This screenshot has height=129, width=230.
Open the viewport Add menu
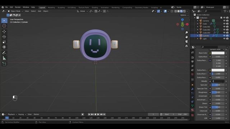(40, 11)
